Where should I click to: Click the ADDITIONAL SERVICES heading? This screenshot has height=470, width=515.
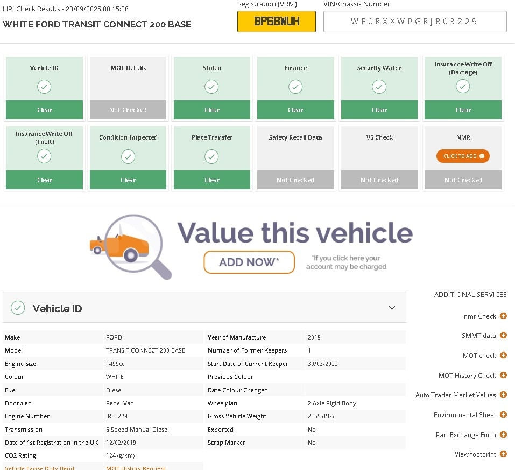[x=470, y=294]
